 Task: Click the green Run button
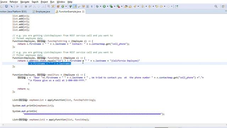(x=104, y=6)
